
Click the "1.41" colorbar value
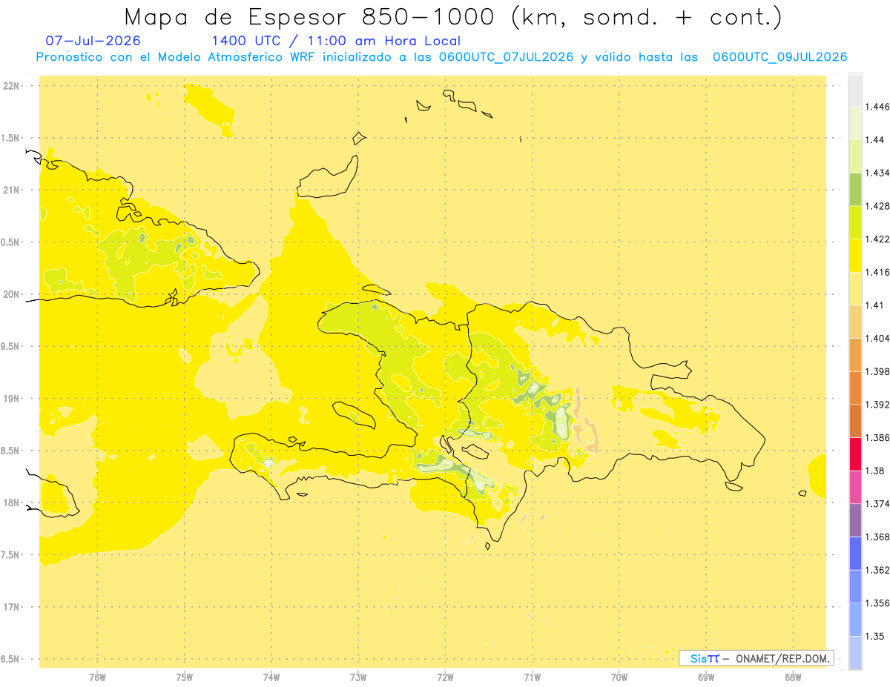coord(876,305)
